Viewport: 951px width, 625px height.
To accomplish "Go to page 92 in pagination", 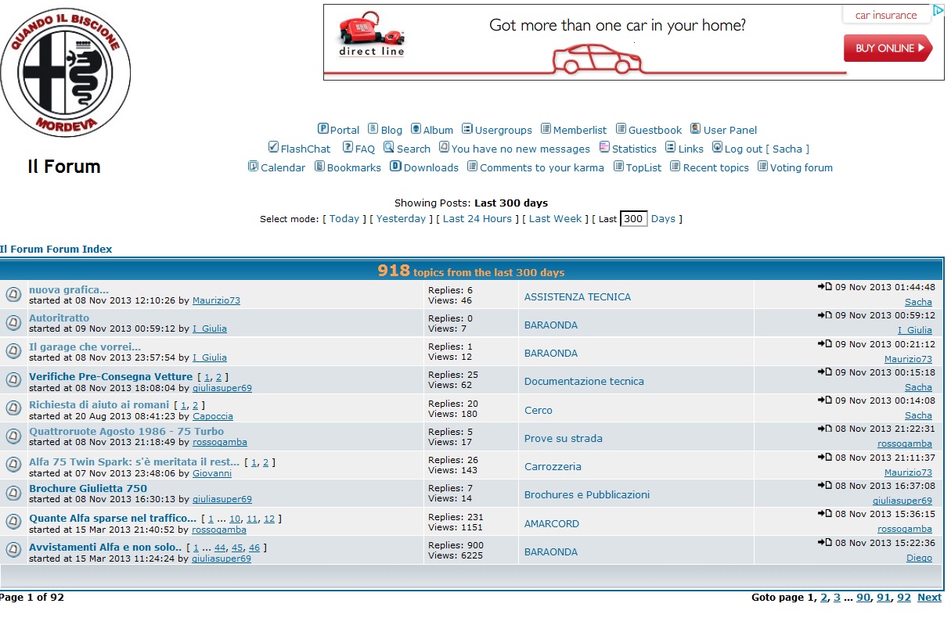I will coord(904,597).
